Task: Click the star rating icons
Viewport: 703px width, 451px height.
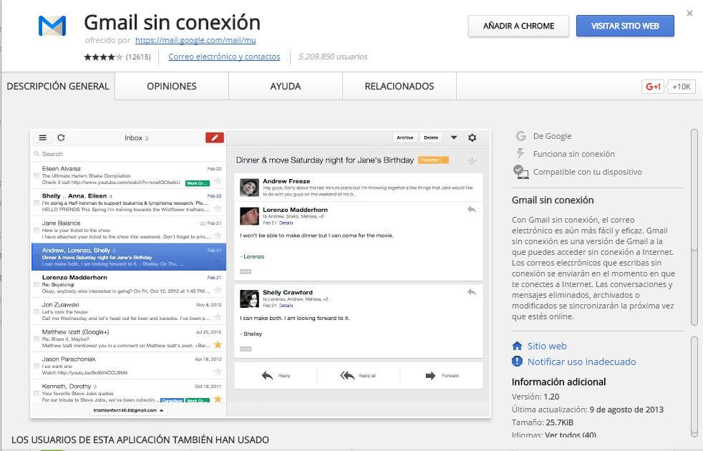Action: tap(103, 57)
